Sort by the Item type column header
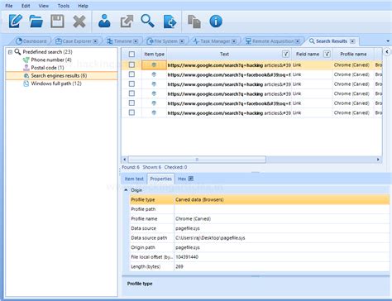Screen dimensions: 392x301 154,55
